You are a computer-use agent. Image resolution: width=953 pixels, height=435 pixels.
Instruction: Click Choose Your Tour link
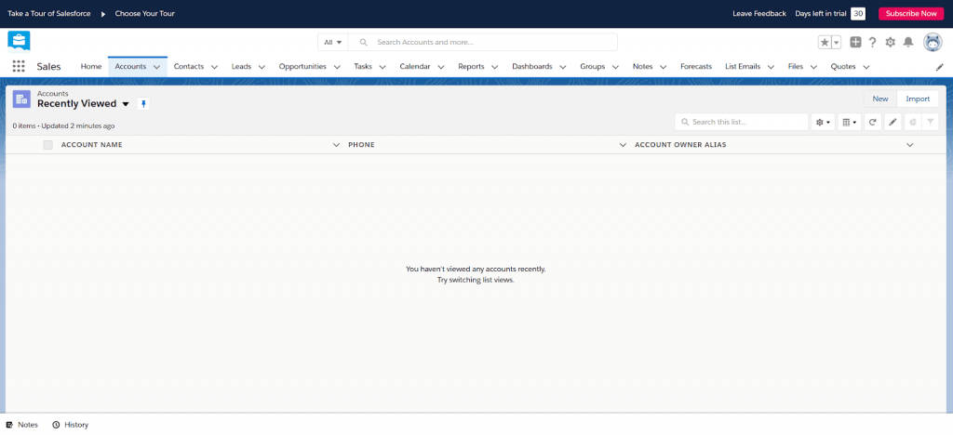coord(144,13)
